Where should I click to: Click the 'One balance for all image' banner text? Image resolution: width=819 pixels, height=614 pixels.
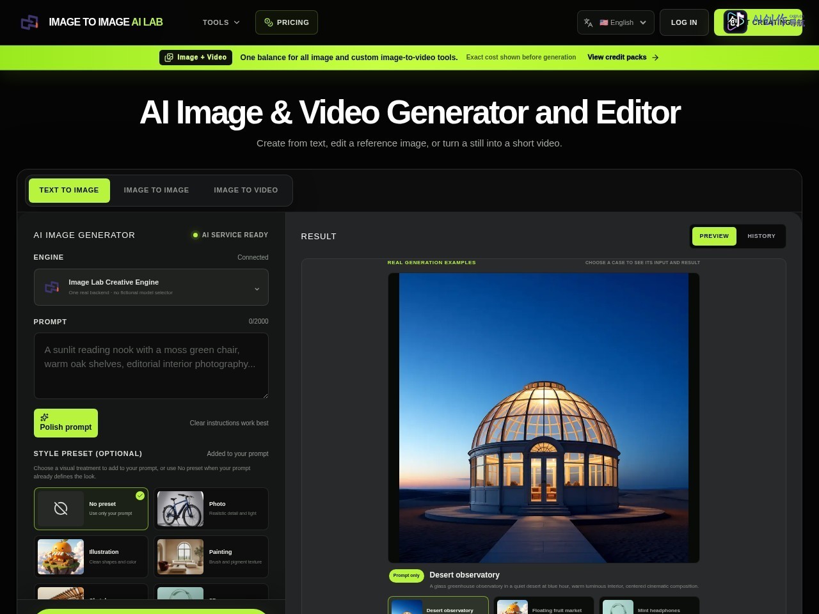point(349,58)
